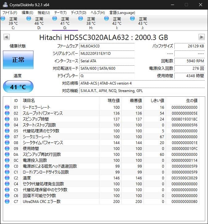Click the power on hours value 4348 時間
This screenshot has height=224, width=208.
click(x=190, y=76)
